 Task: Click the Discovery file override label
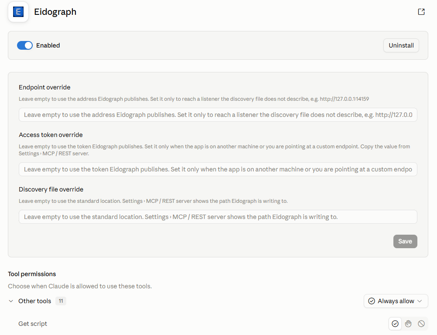(51, 189)
